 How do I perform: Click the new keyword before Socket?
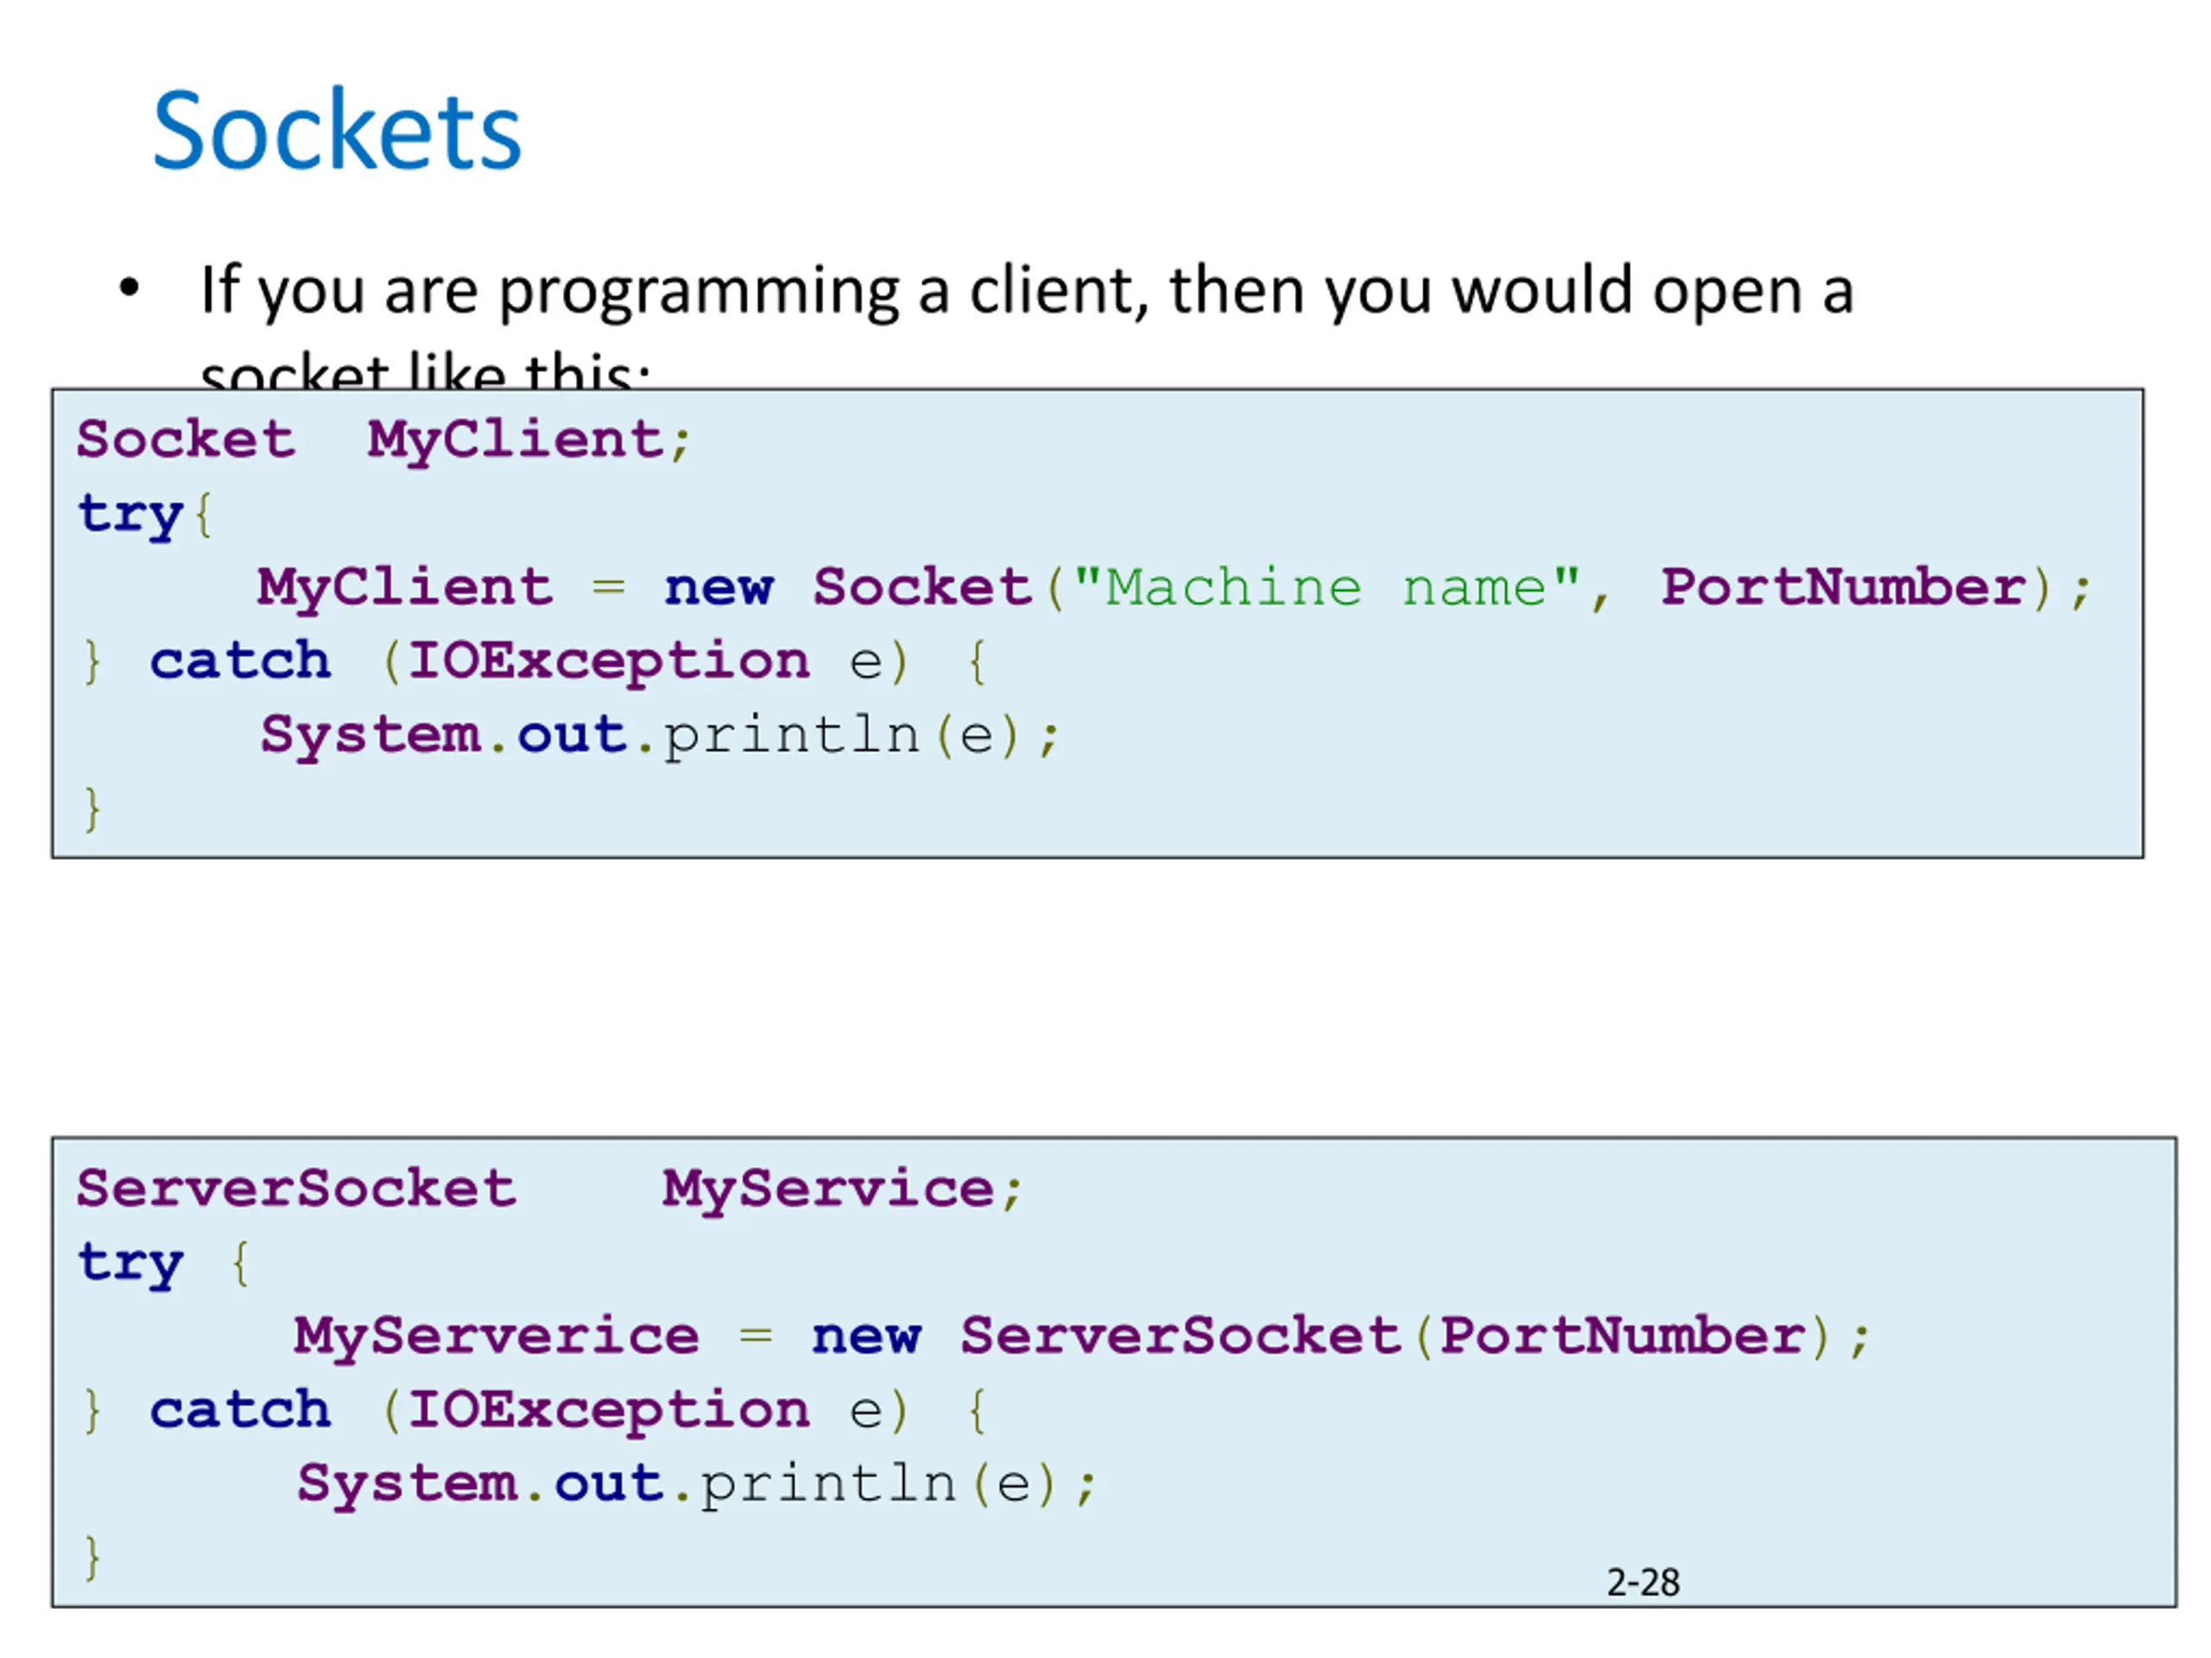(719, 588)
